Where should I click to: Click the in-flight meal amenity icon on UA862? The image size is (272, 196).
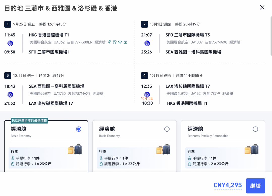pyautogui.click(x=115, y=42)
